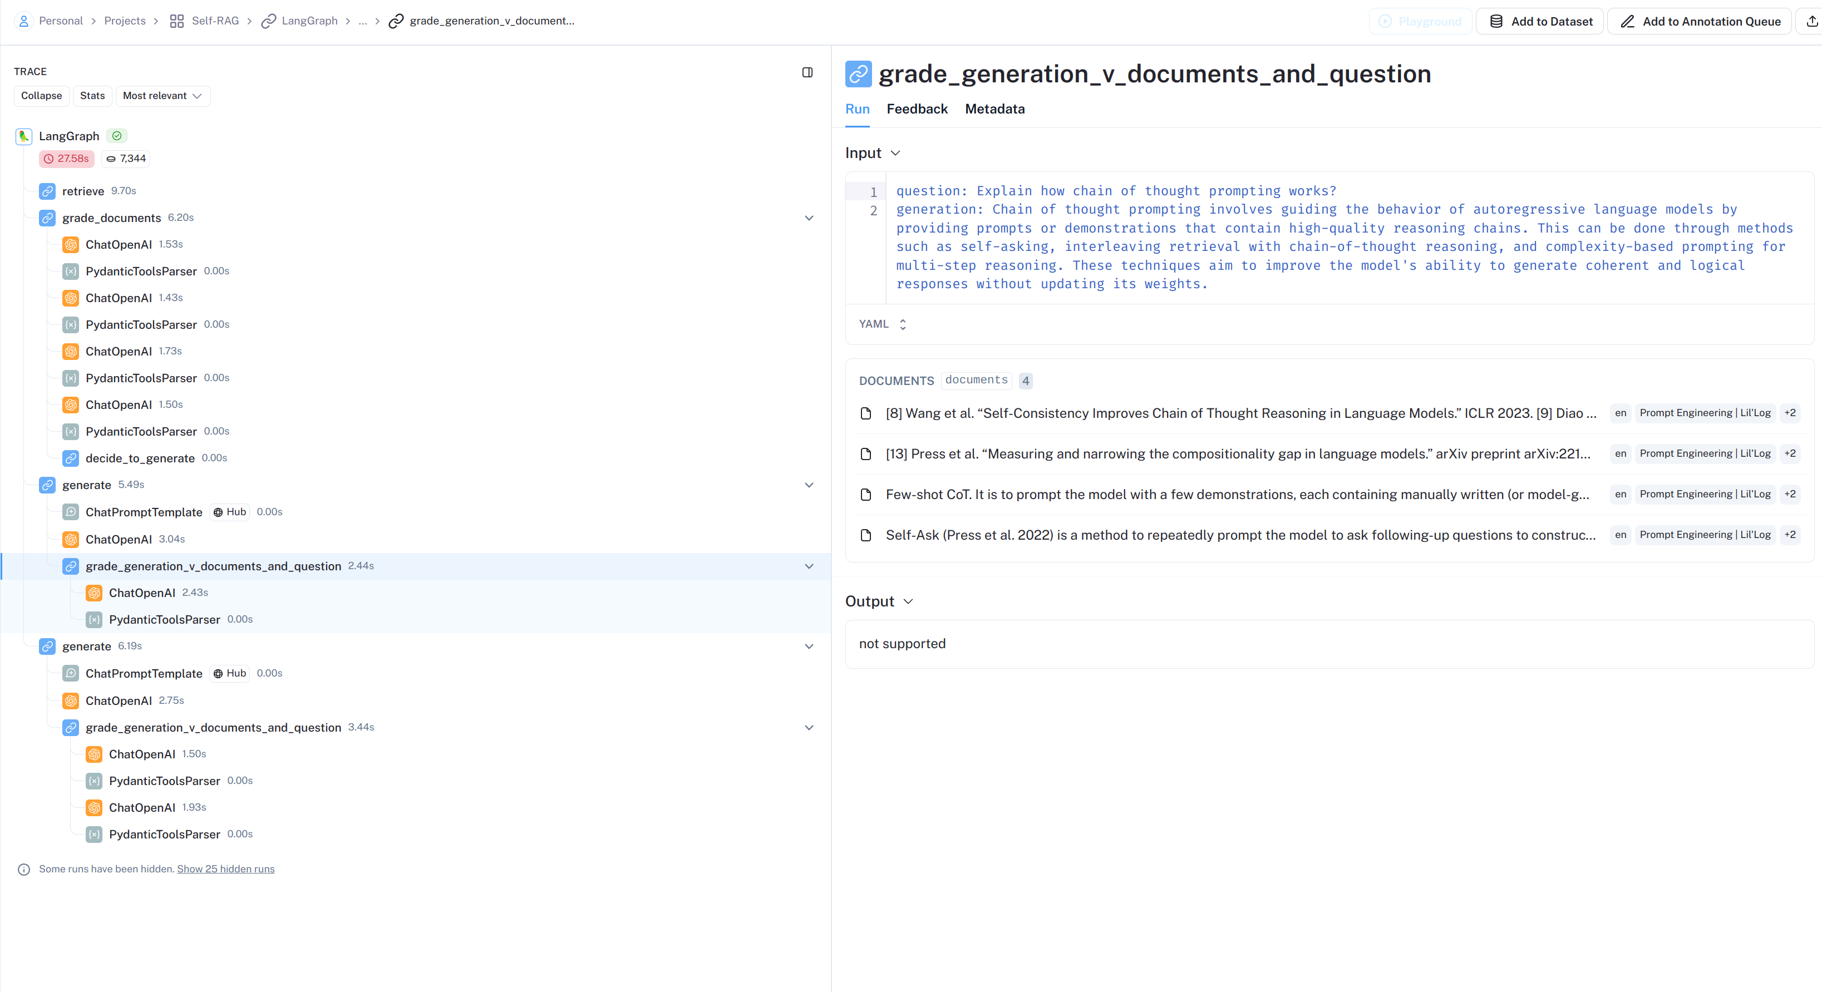Open the Most relevant sort dropdown

162,96
